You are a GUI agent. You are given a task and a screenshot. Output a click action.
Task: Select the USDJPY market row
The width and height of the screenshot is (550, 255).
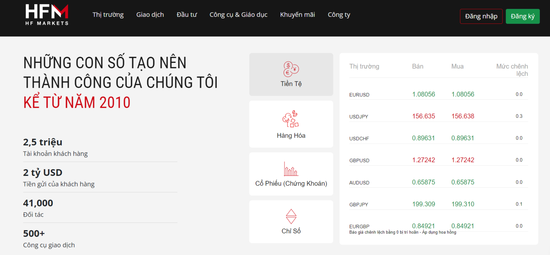439,116
